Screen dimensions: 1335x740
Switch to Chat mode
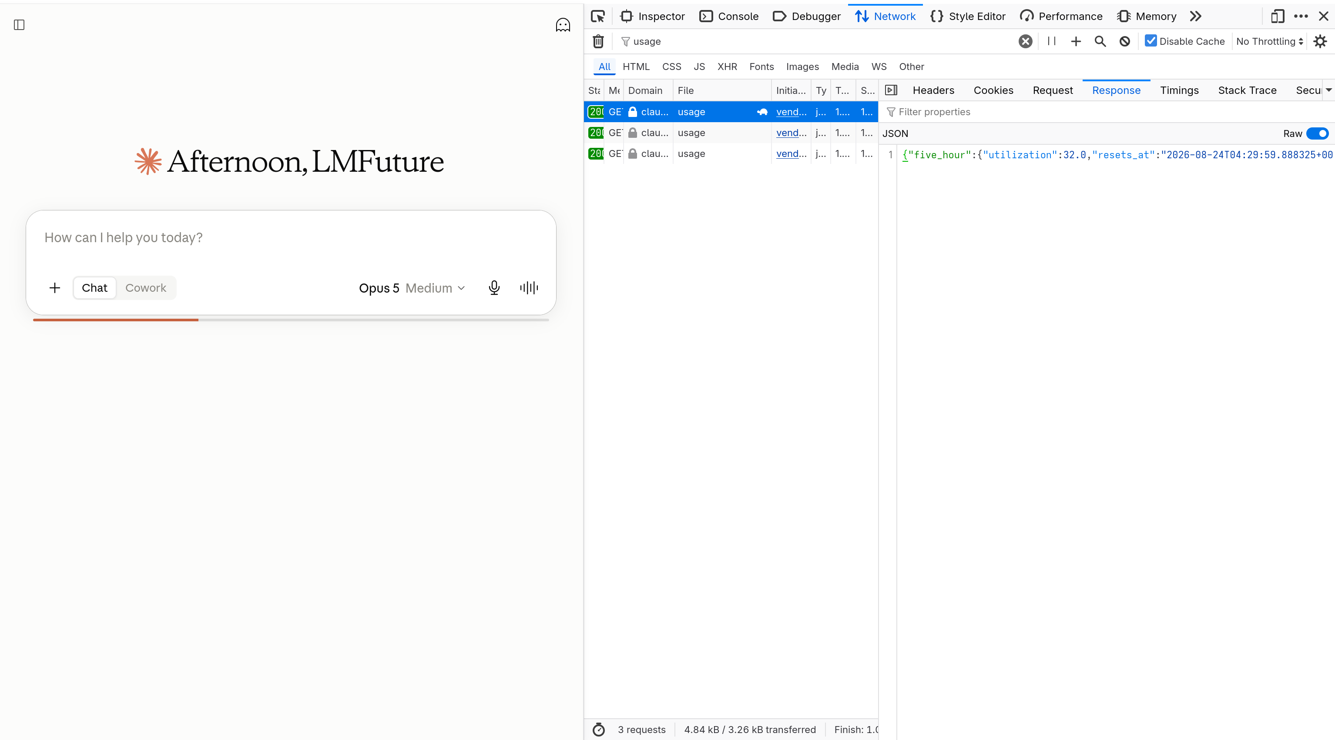pyautogui.click(x=94, y=288)
